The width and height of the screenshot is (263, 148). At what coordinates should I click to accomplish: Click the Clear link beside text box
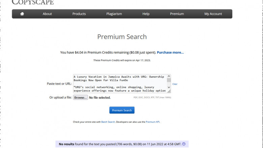(175, 84)
